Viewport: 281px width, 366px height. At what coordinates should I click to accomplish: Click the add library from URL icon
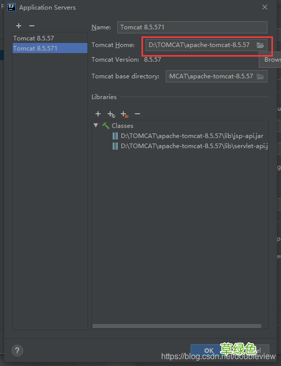[x=111, y=114]
